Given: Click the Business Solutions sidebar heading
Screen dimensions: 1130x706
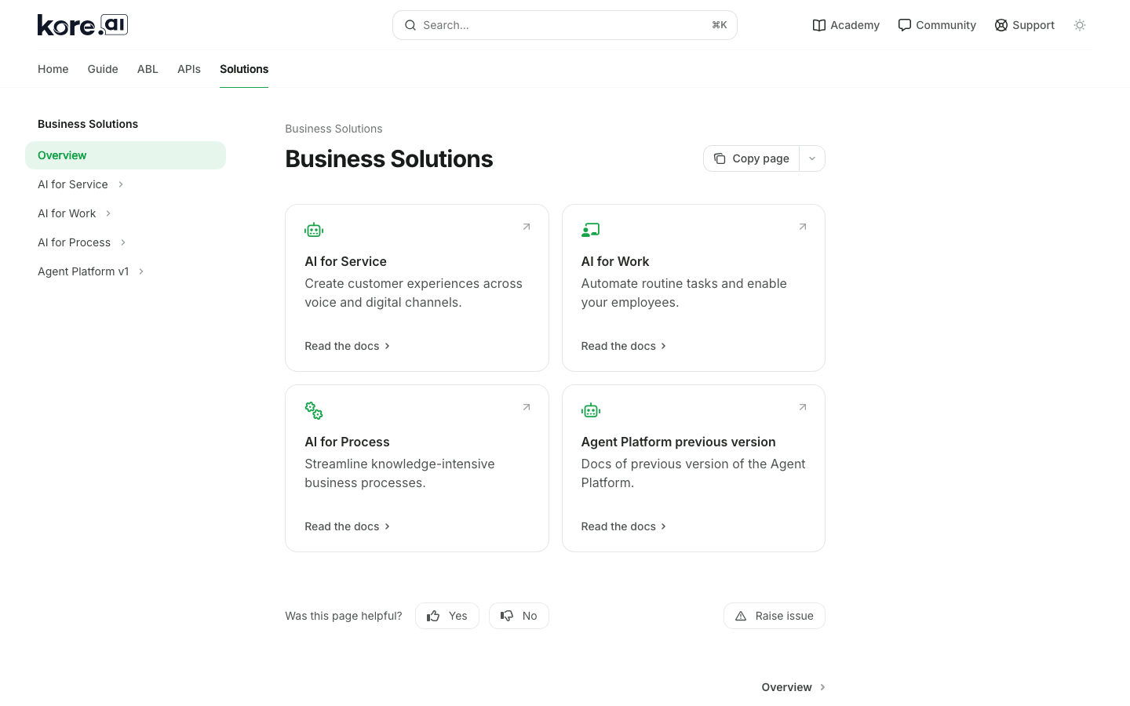Looking at the screenshot, I should click(x=88, y=124).
